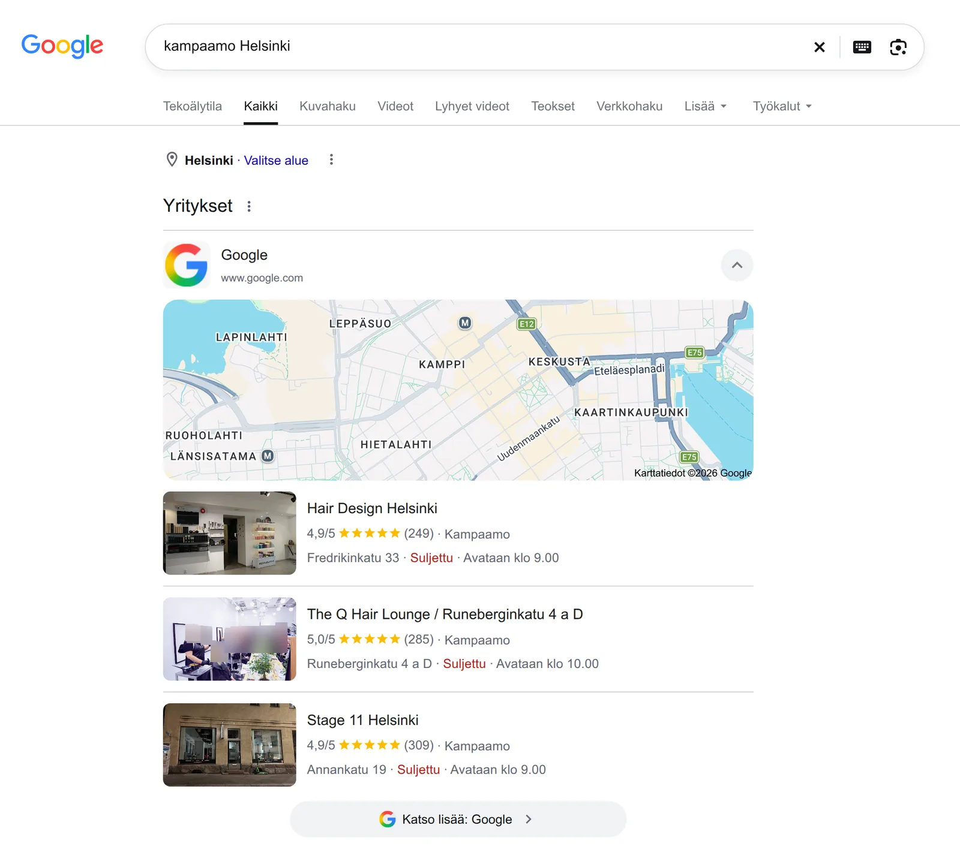
Task: Click the E75 road marker near Eteläesplanadi
Action: [x=695, y=353]
